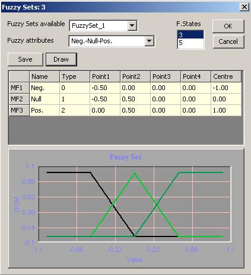Select the MF2 row header
Viewport: 251px width, 275px height.
click(19, 99)
